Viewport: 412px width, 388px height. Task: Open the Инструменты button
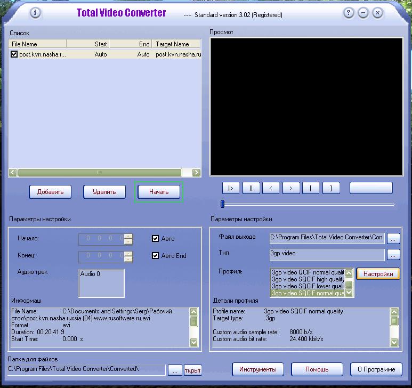pos(258,369)
